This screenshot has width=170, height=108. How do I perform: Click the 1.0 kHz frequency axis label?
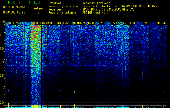2,49
